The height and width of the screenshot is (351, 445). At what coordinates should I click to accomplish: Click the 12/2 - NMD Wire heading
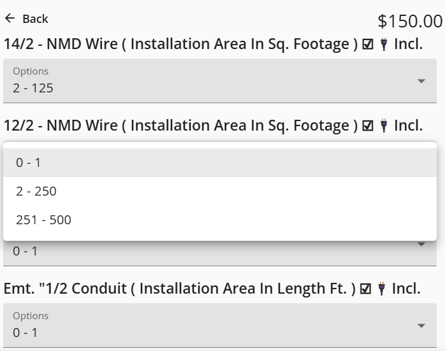tap(180, 126)
